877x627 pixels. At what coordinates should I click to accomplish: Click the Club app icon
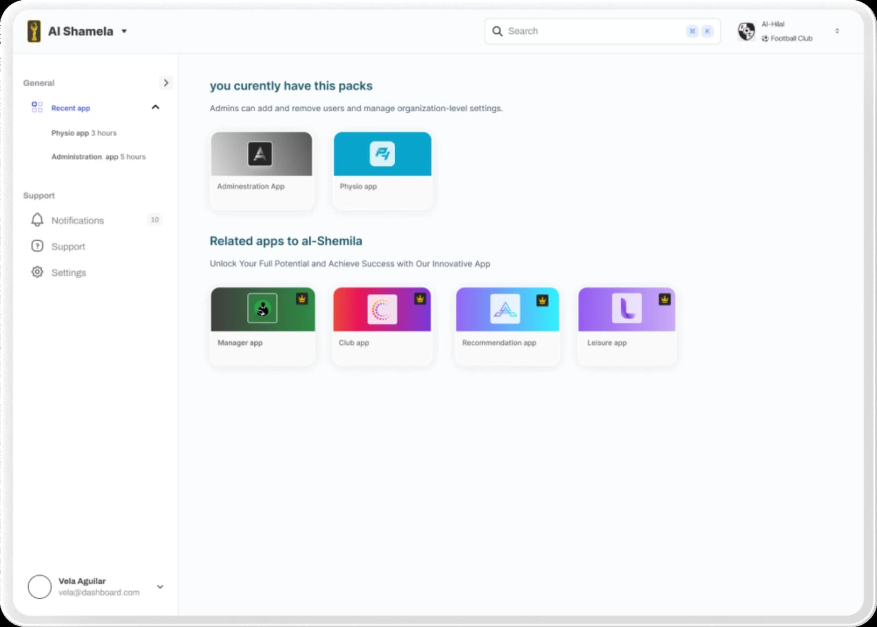tap(382, 309)
